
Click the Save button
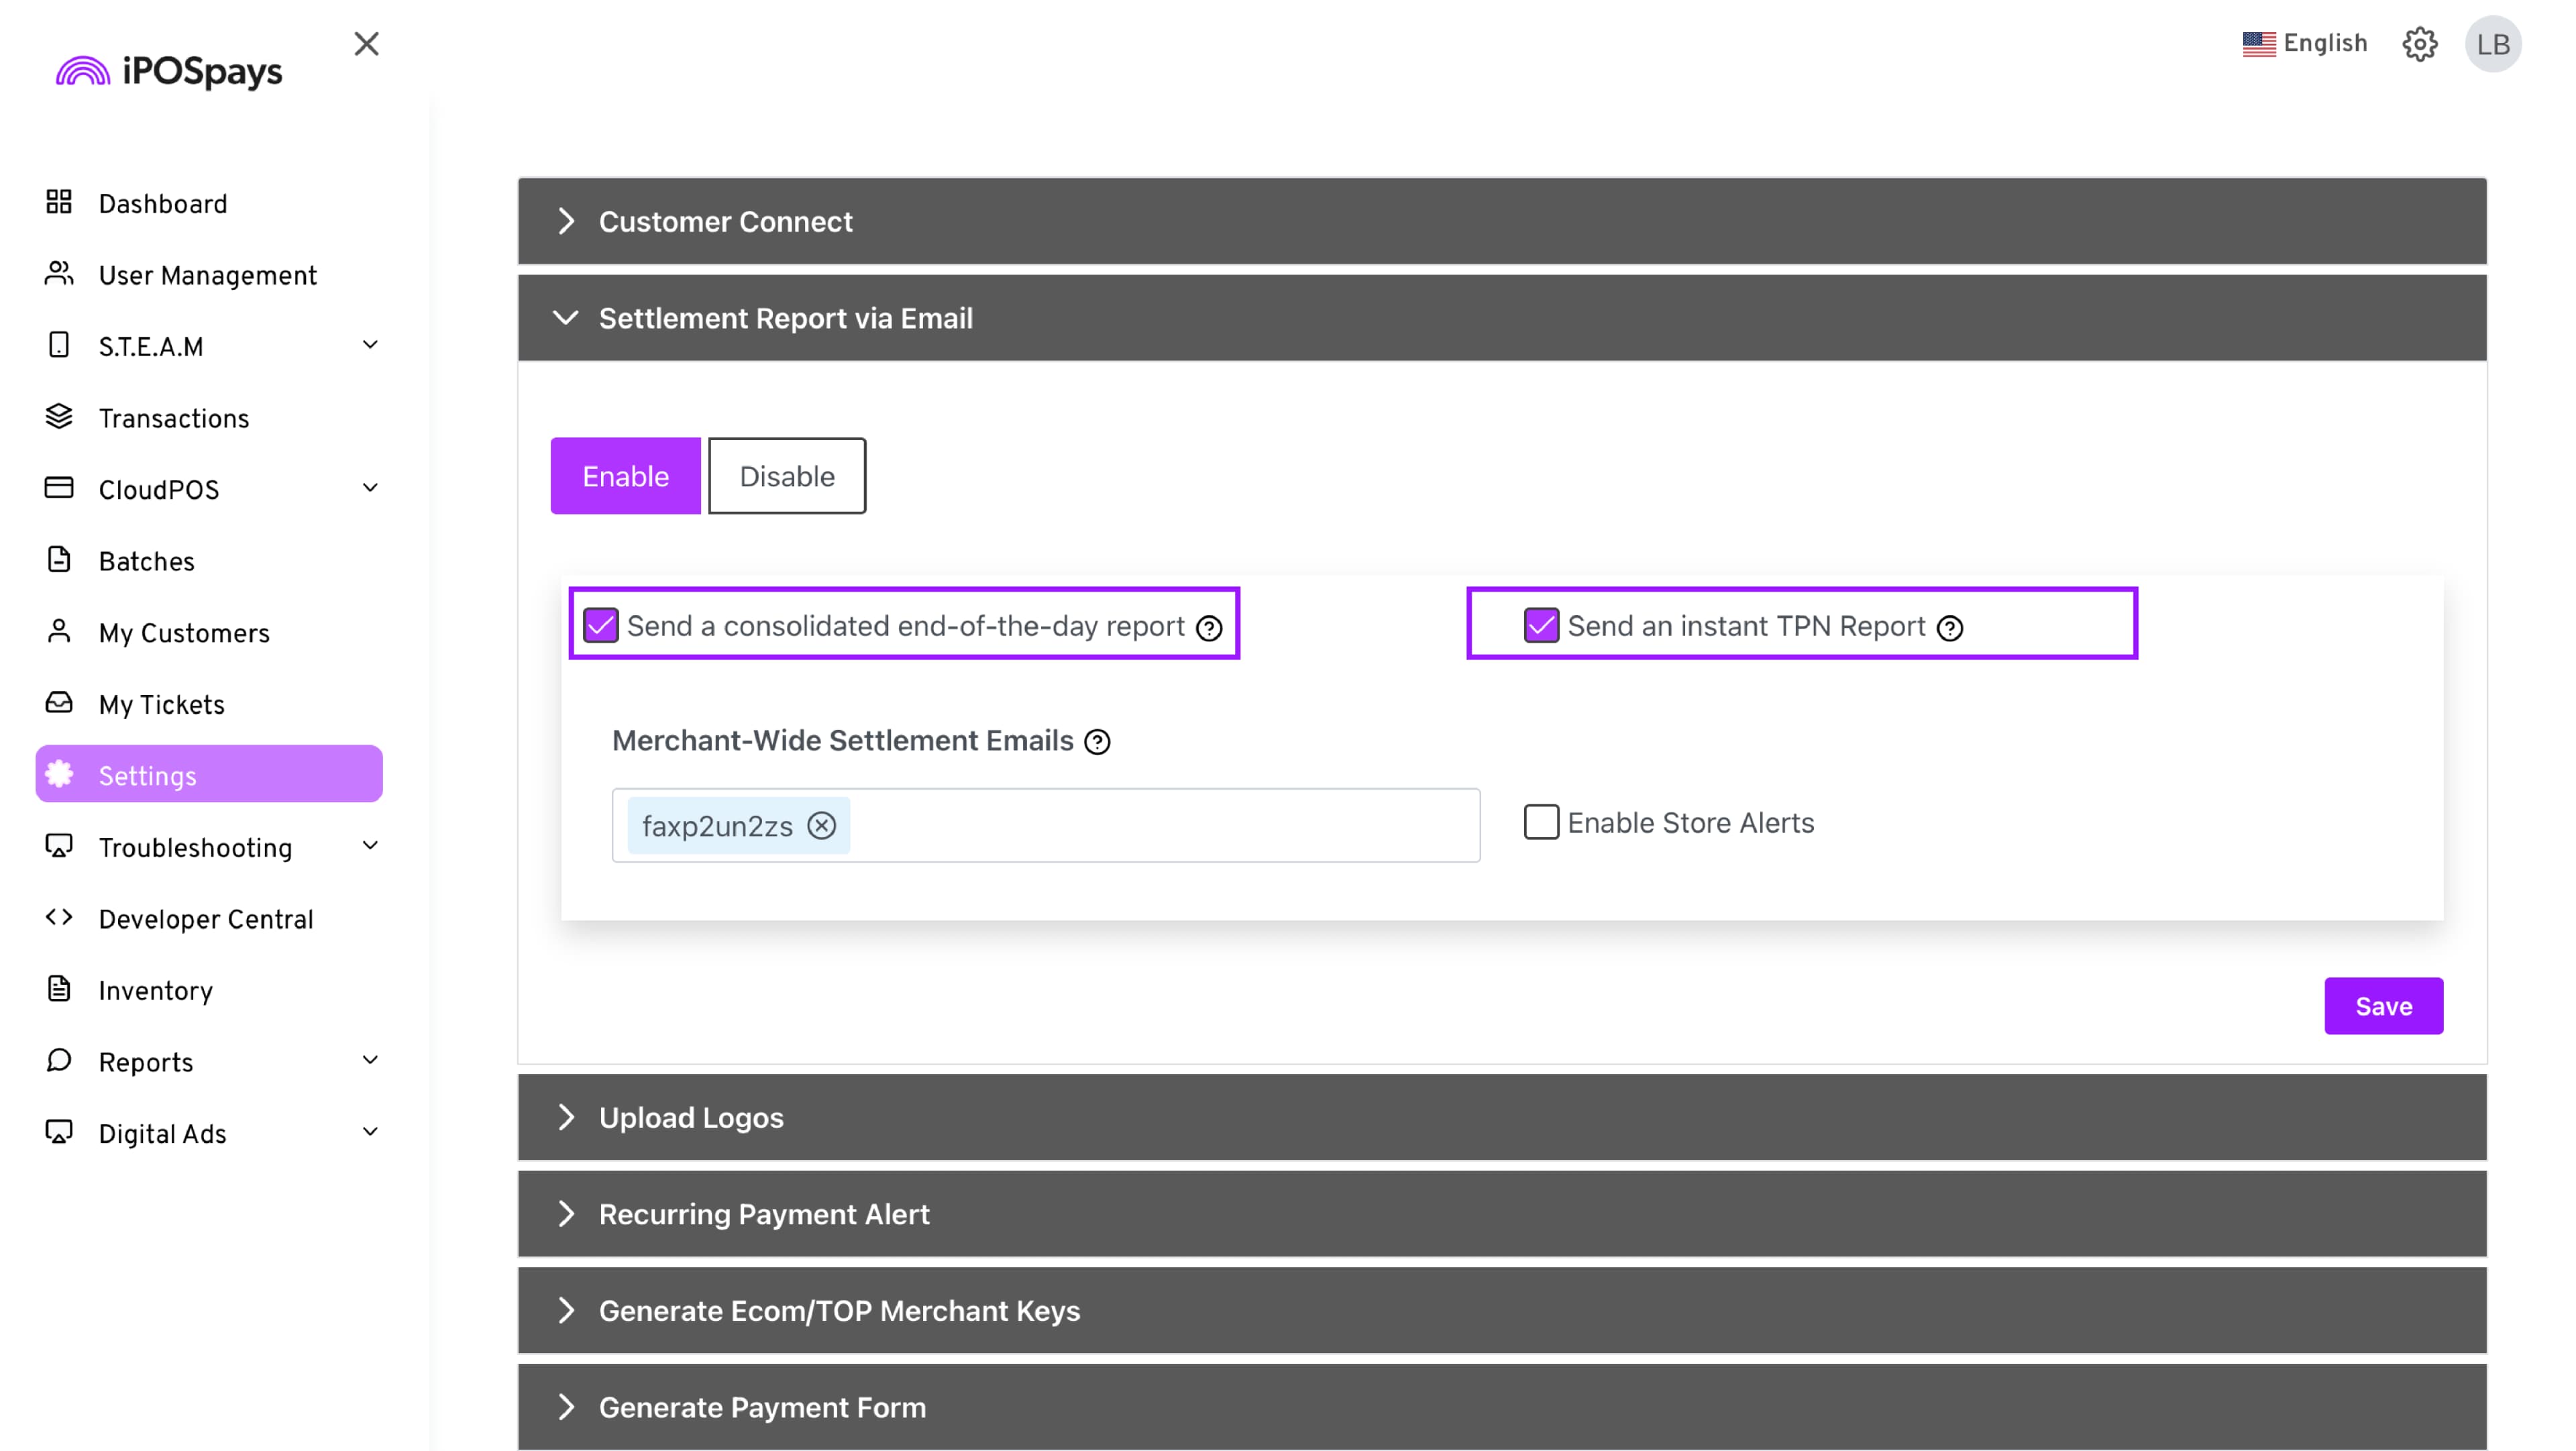[x=2382, y=1006]
